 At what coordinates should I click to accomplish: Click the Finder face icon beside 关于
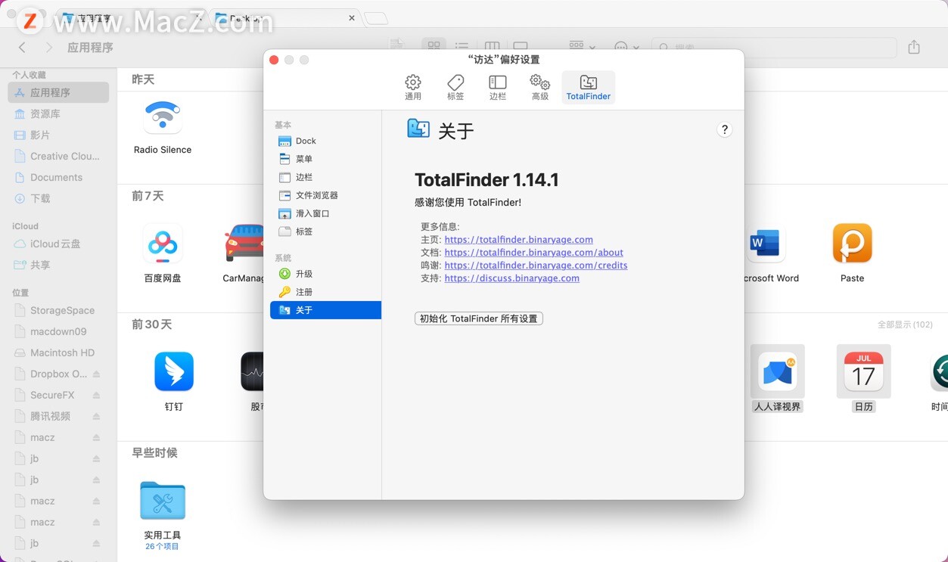point(418,129)
